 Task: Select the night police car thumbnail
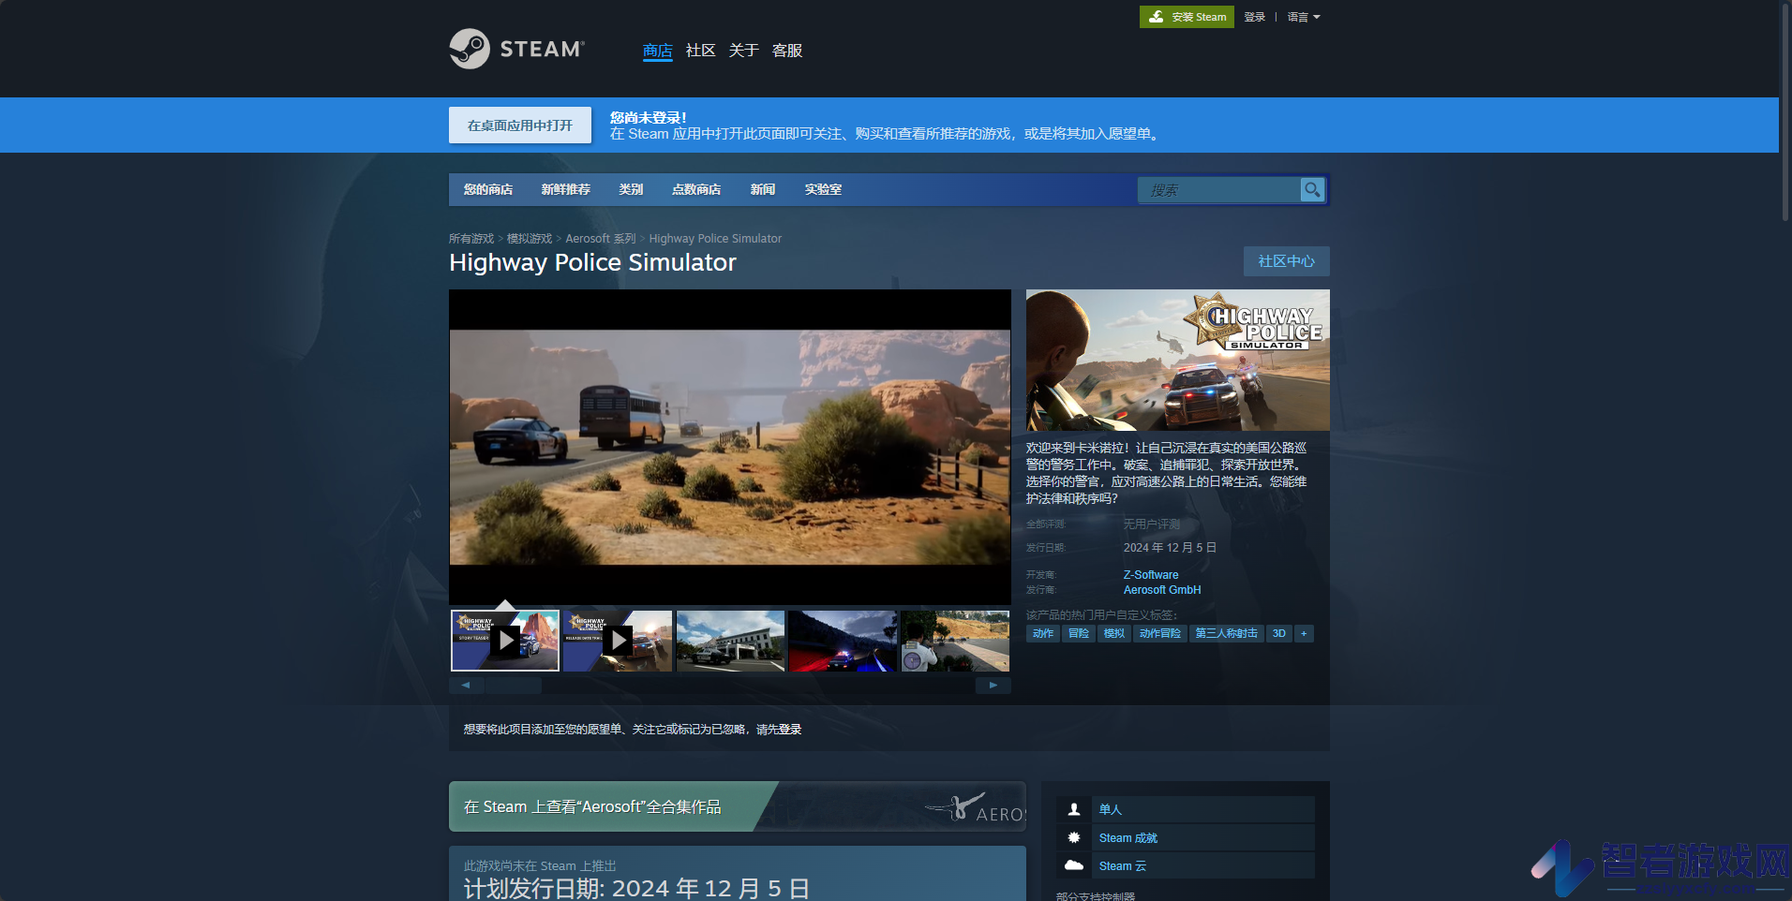pos(843,641)
